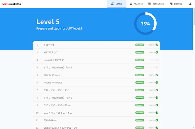Toggle viewed checkmark for lesson 2
The image size is (195, 129).
click(x=157, y=52)
